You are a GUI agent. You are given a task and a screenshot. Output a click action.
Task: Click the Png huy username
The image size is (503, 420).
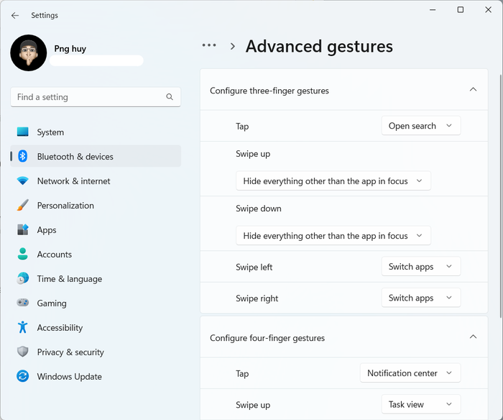pos(70,48)
